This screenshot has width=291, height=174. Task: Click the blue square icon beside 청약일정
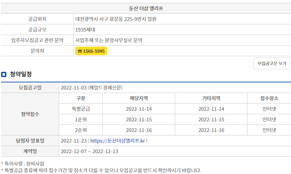4,75
